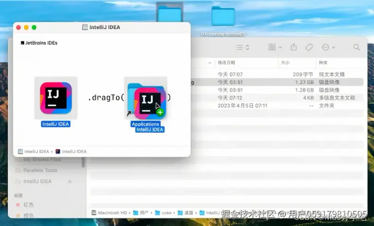374x226 pixels.
Task: Close the IntelliJ IDEA installer window
Action: 18,27
